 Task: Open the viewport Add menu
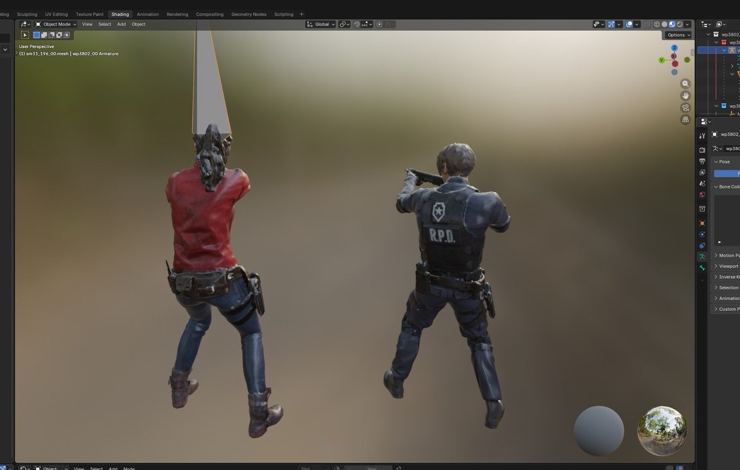click(121, 24)
